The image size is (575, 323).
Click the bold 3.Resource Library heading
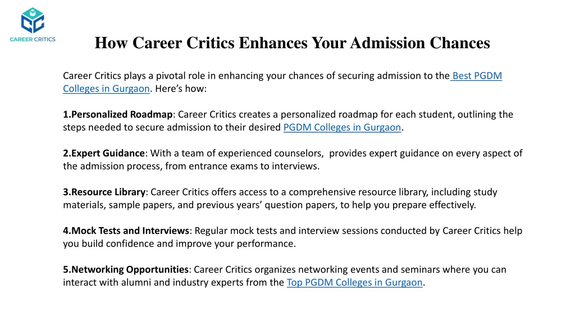click(104, 192)
